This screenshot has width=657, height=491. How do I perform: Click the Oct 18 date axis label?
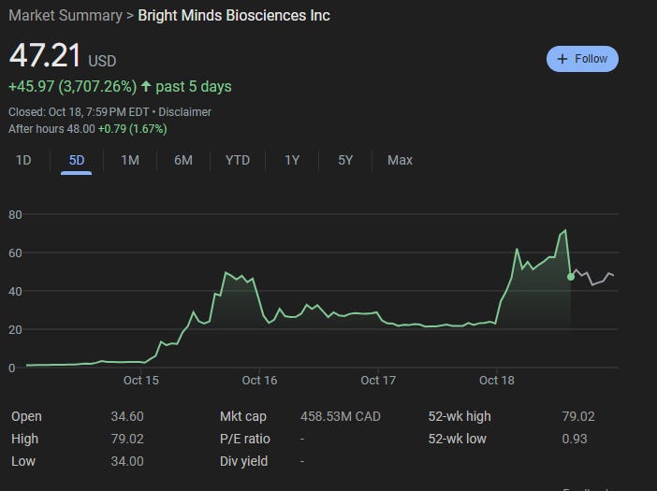(x=497, y=381)
